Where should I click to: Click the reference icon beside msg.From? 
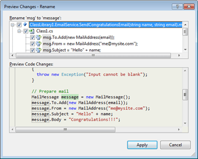(x=39, y=44)
